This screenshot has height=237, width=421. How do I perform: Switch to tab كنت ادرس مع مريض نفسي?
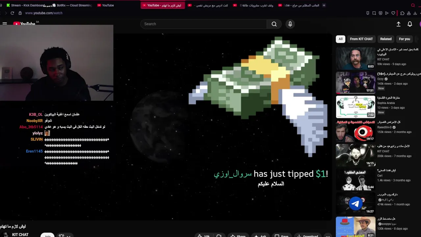click(x=208, y=5)
